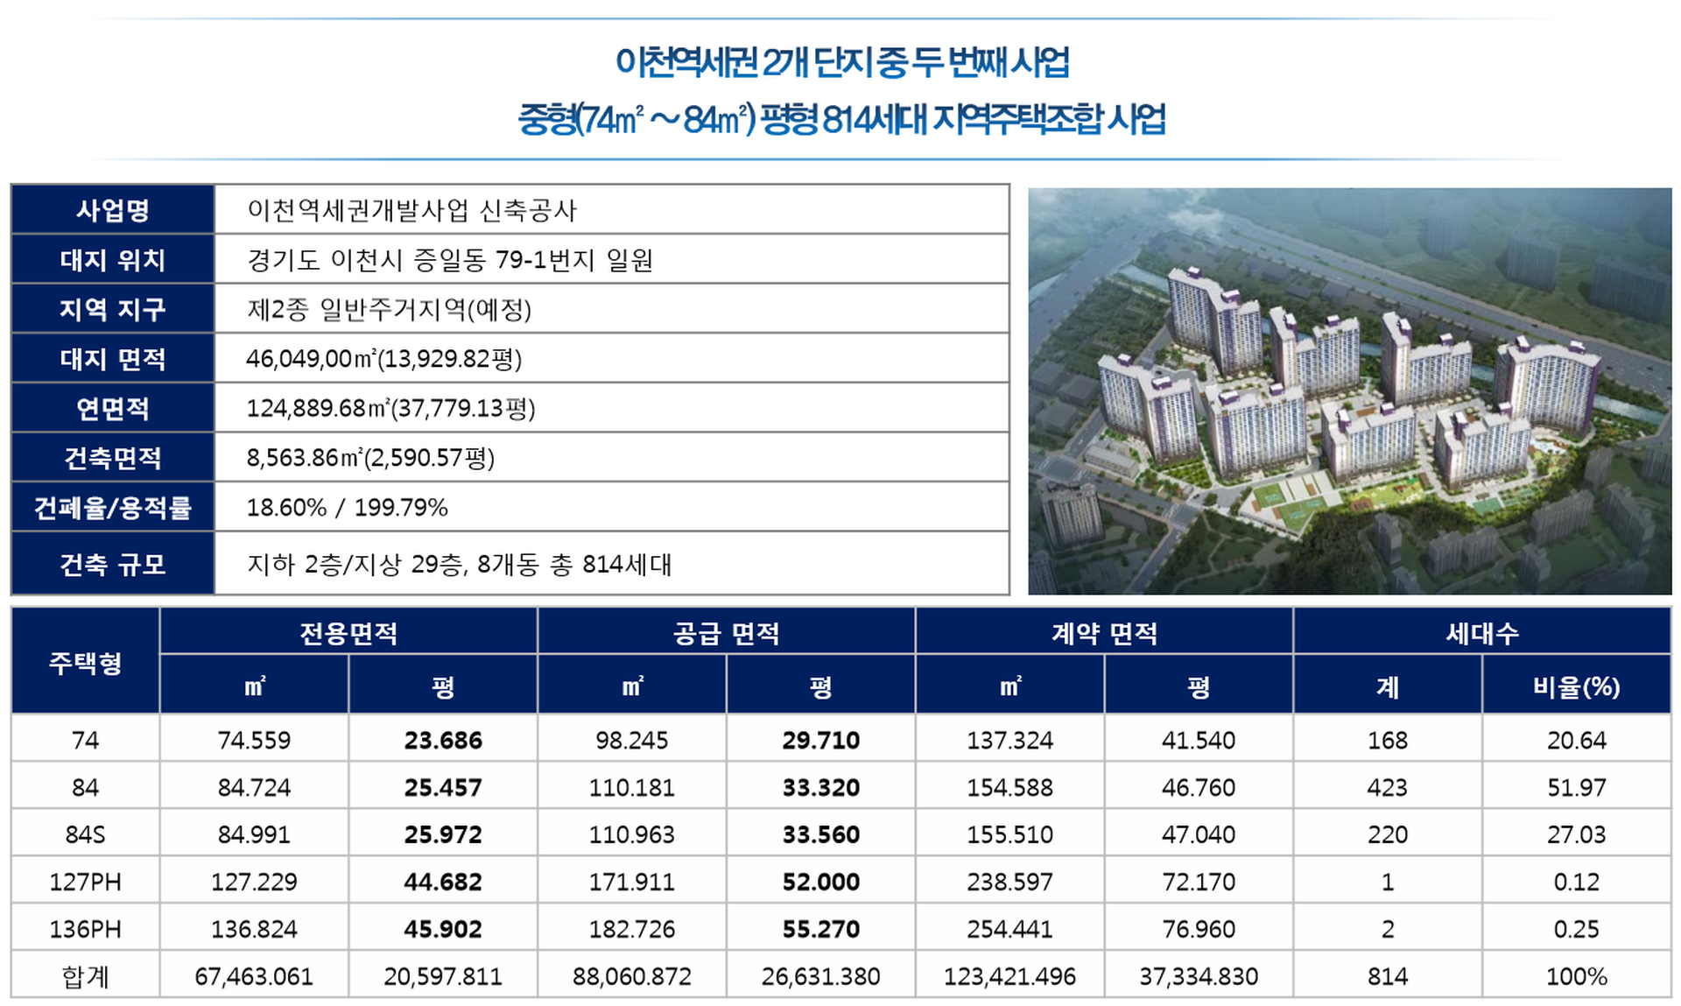Select ratio value '20.64'
Viewport: 1681px width, 1006px height.
point(1577,741)
